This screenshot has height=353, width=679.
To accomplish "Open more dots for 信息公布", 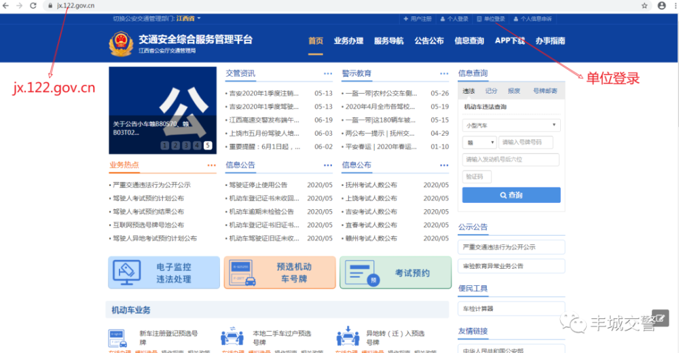I will coord(444,166).
